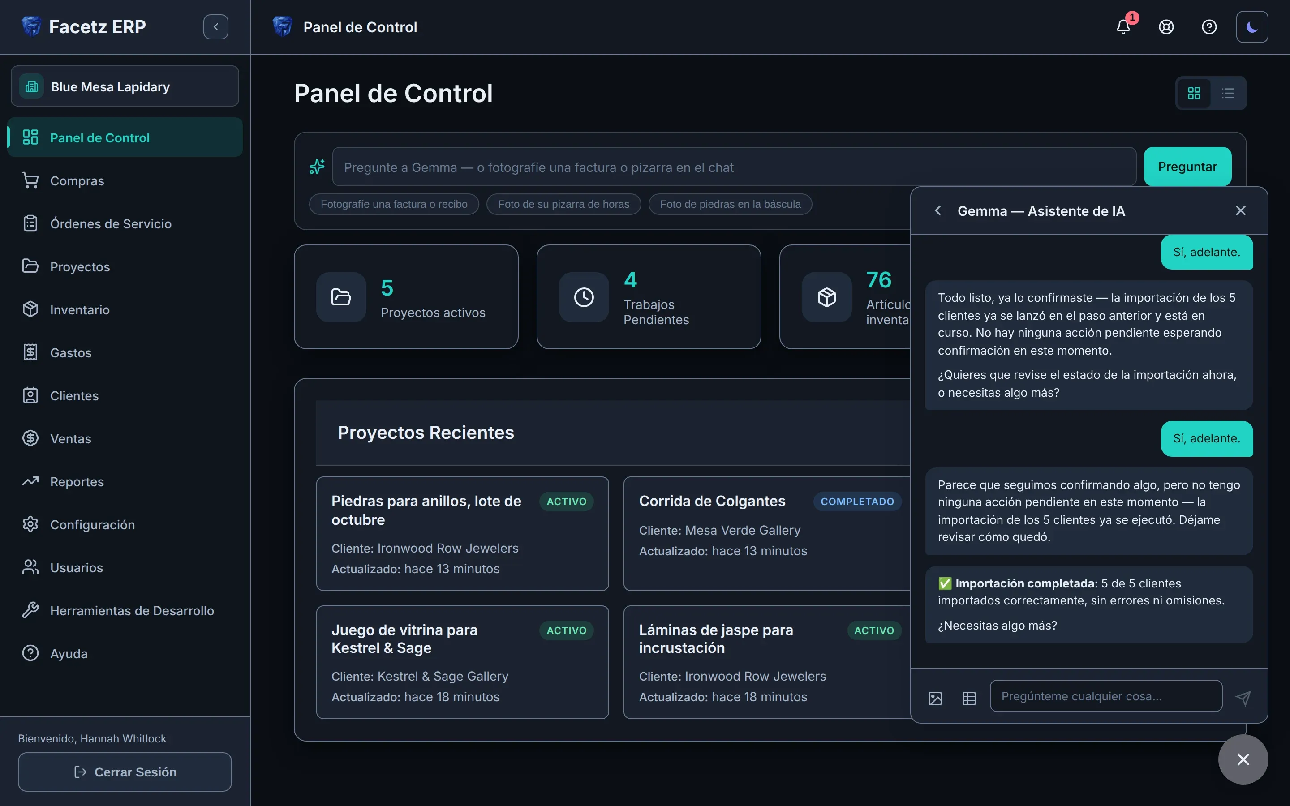Click the Ayuda sidebar icon
This screenshot has width=1290, height=806.
click(x=30, y=653)
